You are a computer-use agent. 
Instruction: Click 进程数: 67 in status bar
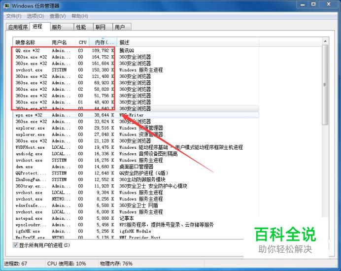16,264
